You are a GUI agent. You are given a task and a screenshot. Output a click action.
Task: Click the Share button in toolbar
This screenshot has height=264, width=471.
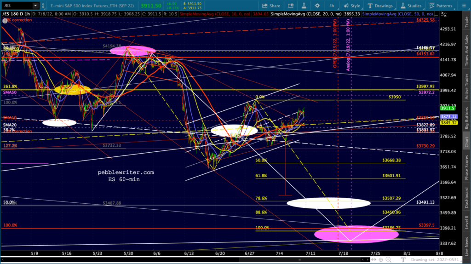point(270,6)
